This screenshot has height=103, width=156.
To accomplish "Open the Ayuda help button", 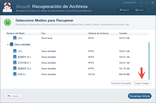I will pyautogui.click(x=139, y=10).
